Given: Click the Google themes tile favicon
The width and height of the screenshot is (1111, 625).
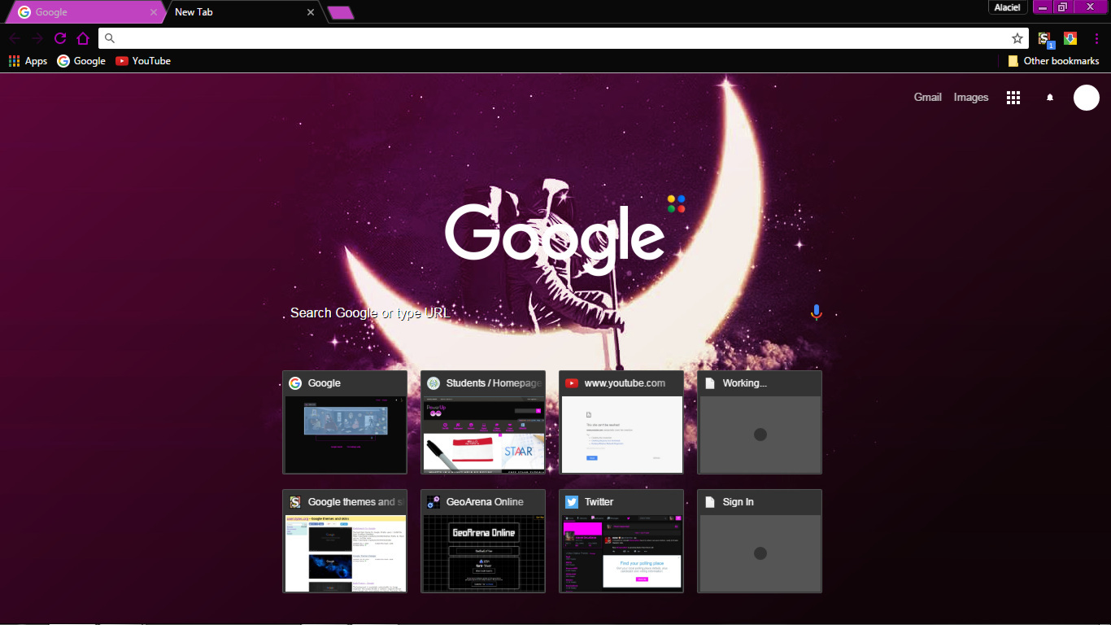Looking at the screenshot, I should tap(295, 502).
